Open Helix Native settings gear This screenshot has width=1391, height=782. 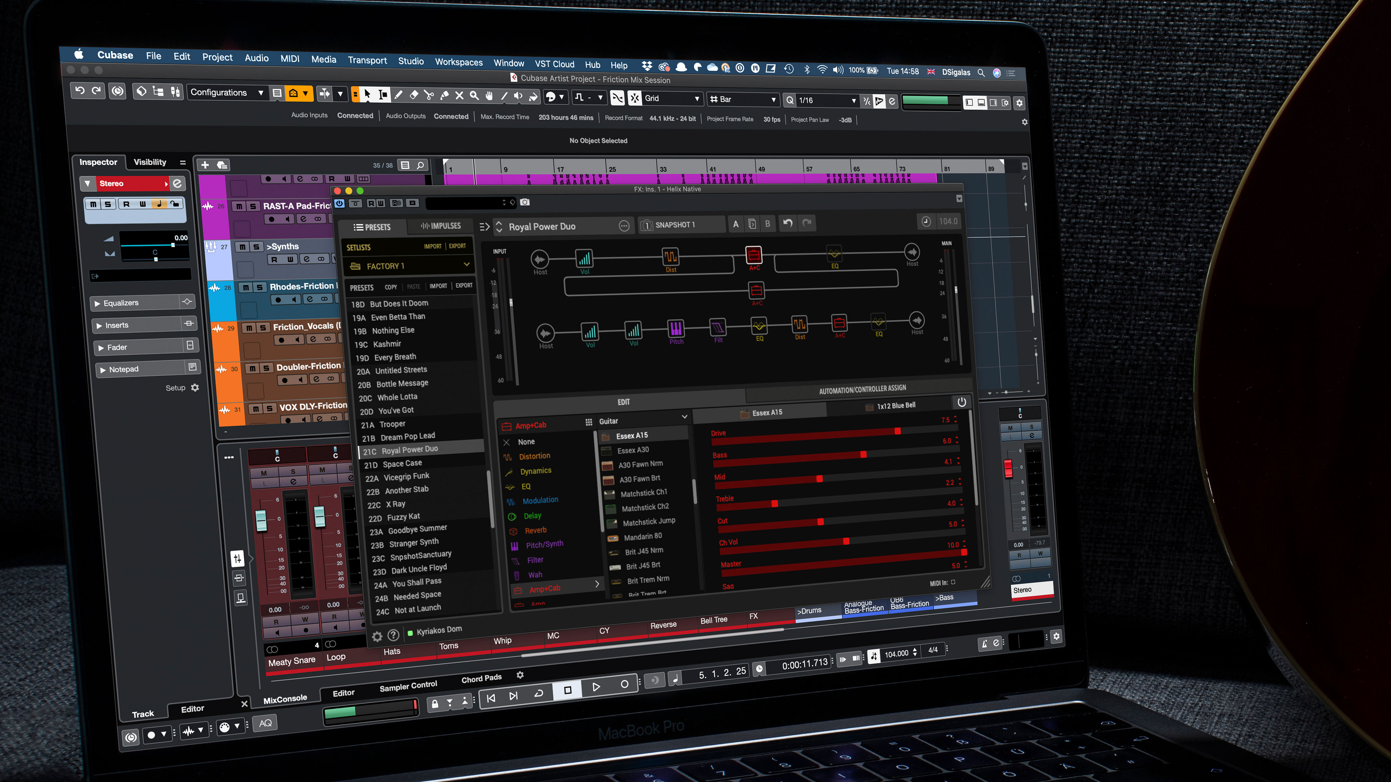[377, 636]
